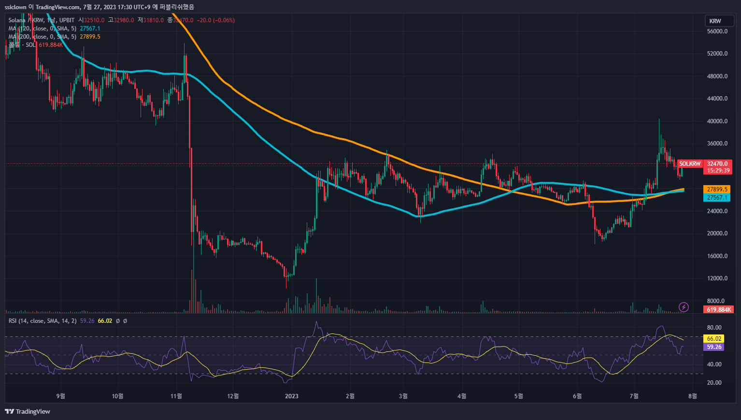
Task: Click the 40.00 RSI axis tick
Action: (714, 364)
